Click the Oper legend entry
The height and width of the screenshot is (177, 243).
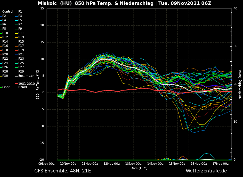(x=6, y=87)
